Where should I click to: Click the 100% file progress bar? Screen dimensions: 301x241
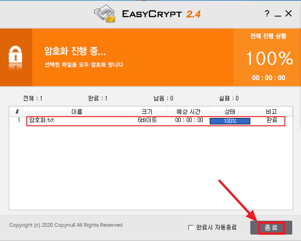click(230, 121)
